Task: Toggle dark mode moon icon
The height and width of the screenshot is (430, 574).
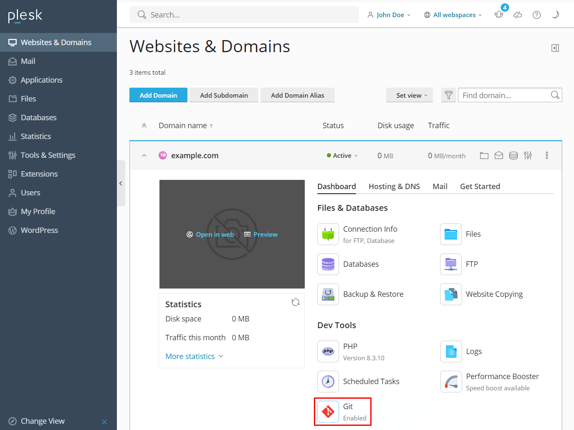Action: point(555,15)
